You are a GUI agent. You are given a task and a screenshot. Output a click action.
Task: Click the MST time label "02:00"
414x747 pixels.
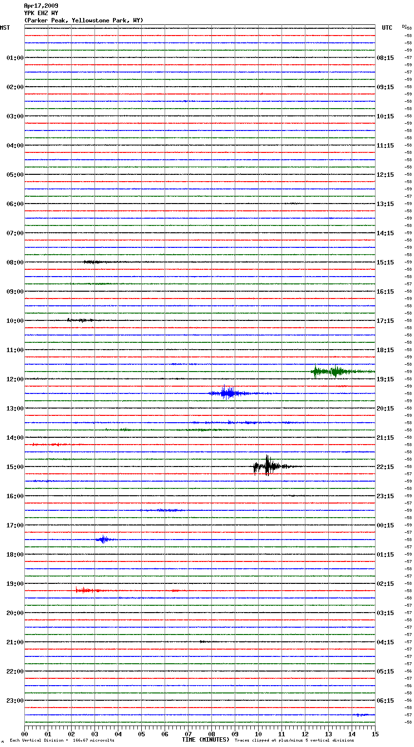[15, 87]
